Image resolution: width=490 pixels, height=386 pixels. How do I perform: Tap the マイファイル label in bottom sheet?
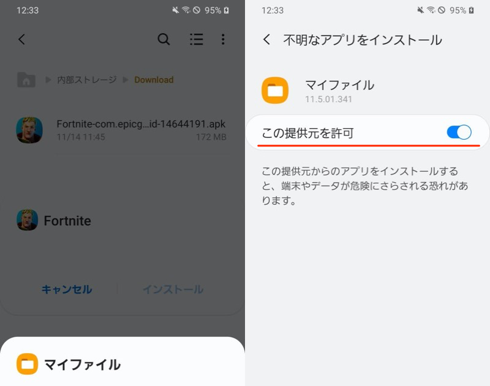82,365
